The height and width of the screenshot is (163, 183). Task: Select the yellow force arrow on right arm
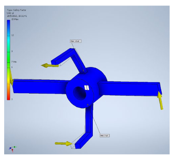pos(160,100)
